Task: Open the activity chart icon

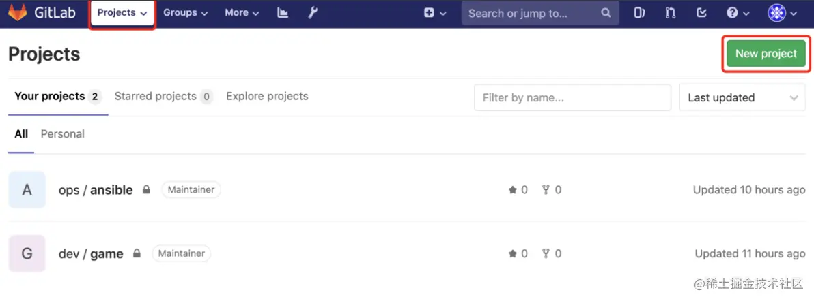Action: click(283, 13)
